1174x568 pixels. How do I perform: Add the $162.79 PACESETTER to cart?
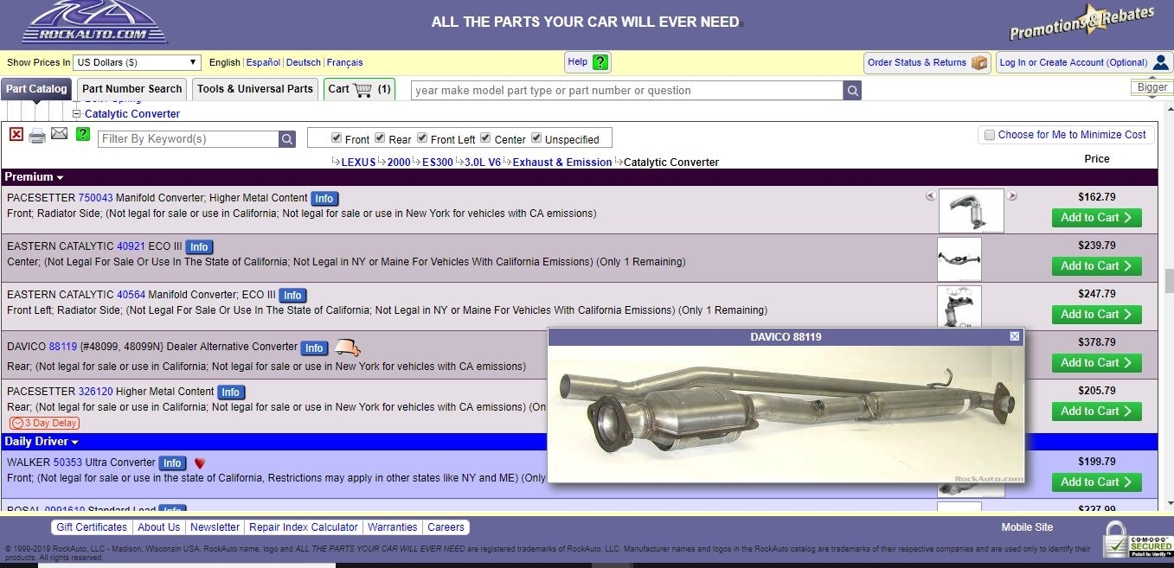[x=1096, y=218]
